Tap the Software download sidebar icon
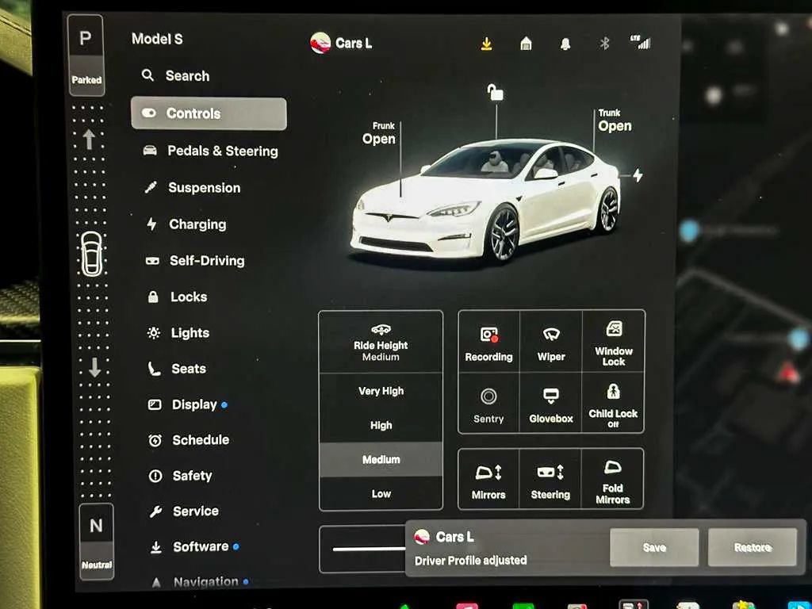Screen dimensions: 812x609 156,547
